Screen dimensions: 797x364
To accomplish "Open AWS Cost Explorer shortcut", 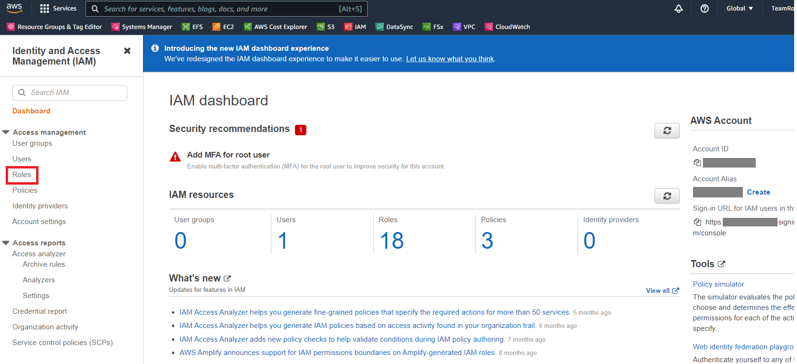I will 275,27.
